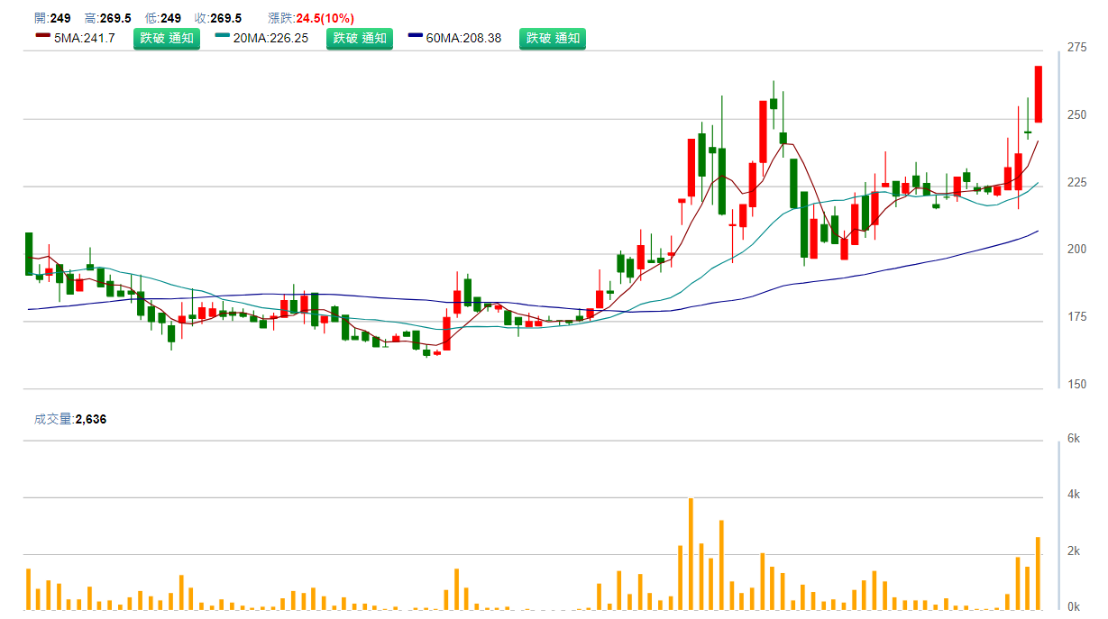Select the 150 price axis label

(x=1076, y=385)
